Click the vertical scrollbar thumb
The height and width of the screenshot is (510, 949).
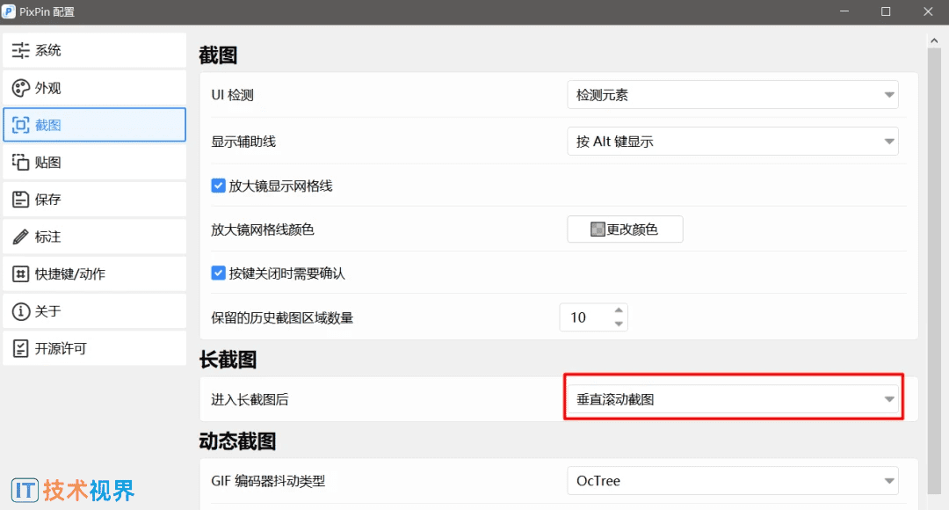click(934, 270)
